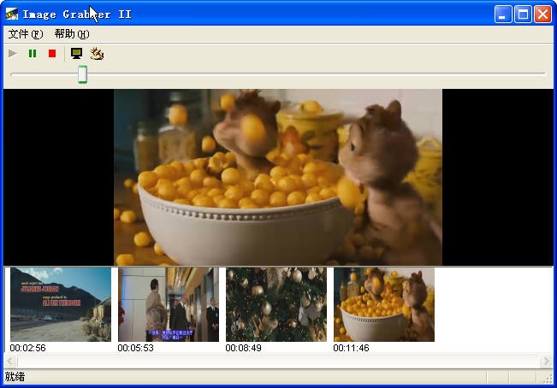The image size is (557, 388).
Task: Minimize the Image Grabber II window
Action: [503, 15]
